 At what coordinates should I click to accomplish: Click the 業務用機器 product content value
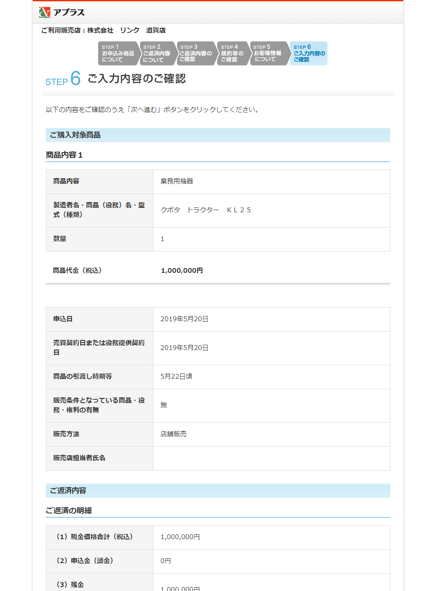(177, 181)
